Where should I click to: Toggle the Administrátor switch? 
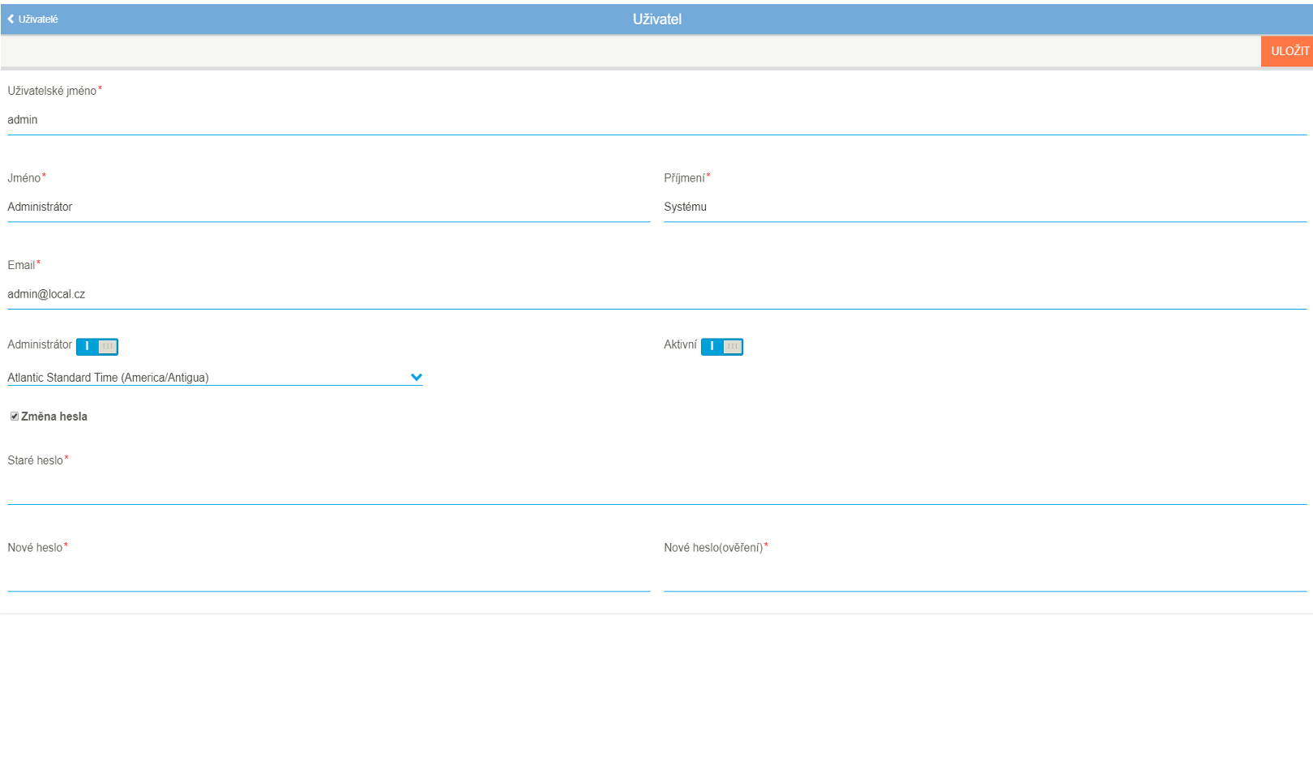97,347
